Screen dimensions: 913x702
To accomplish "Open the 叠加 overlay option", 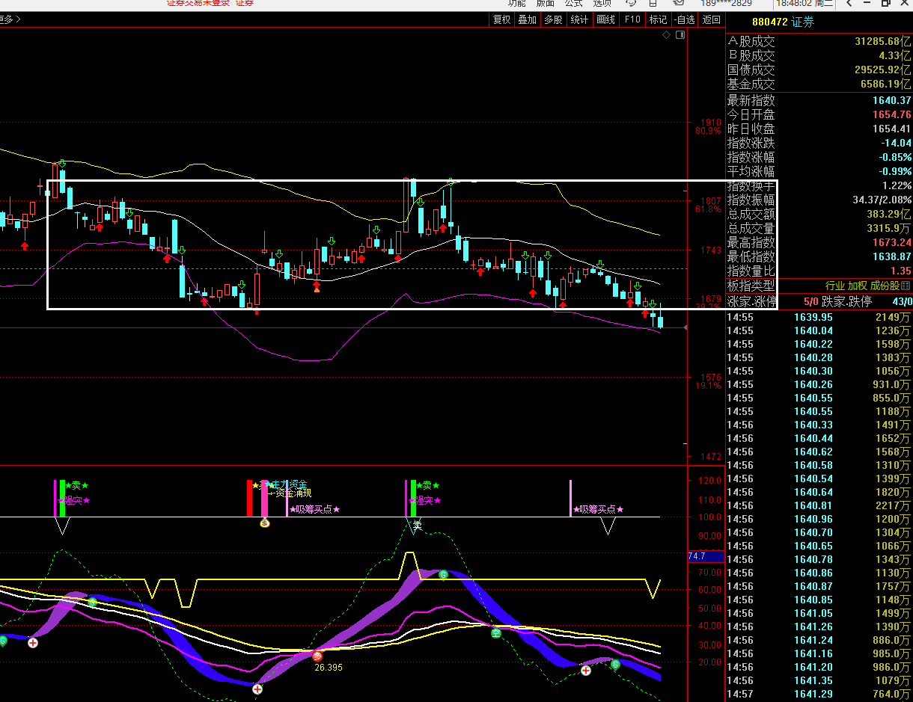I will [x=528, y=19].
